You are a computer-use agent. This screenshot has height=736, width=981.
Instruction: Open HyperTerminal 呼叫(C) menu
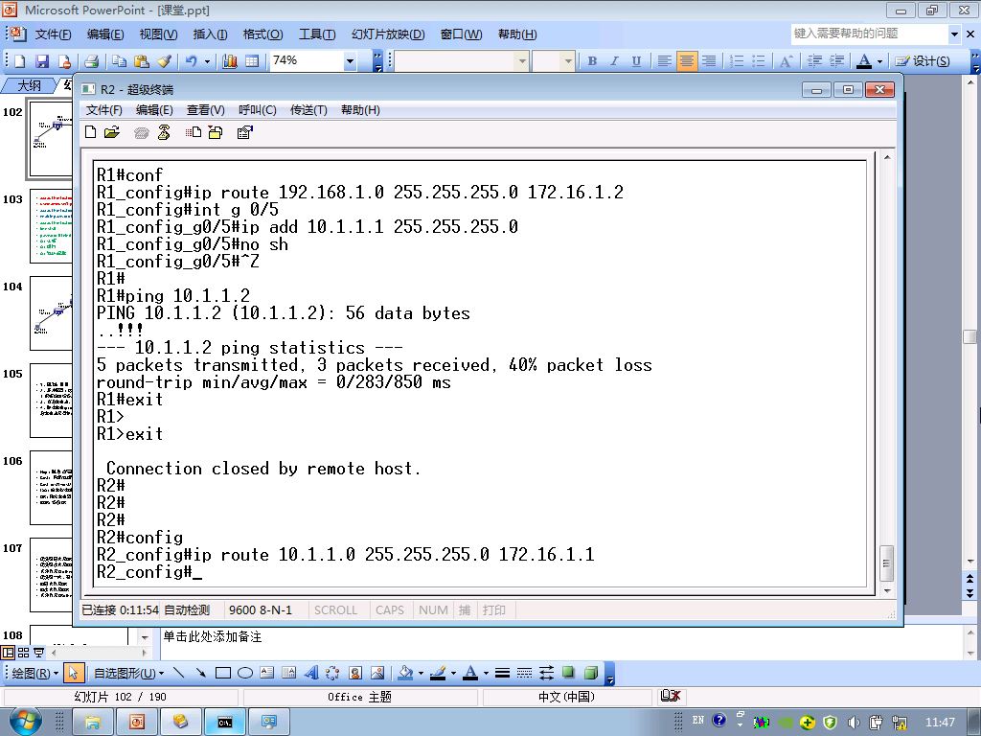(257, 110)
